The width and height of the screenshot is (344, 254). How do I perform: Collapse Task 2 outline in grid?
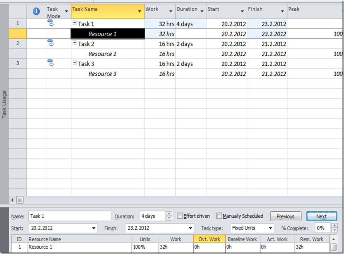75,43
